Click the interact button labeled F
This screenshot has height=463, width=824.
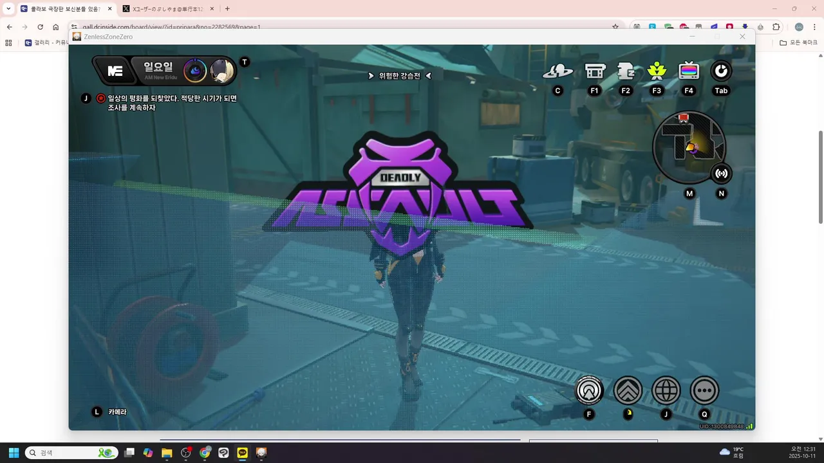click(589, 390)
